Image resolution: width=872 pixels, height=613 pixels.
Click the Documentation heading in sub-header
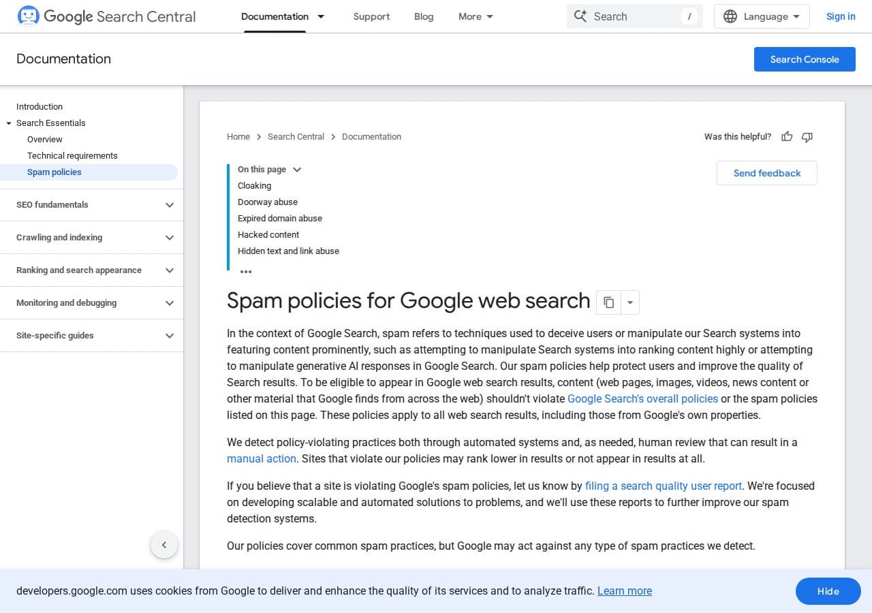pyautogui.click(x=63, y=59)
